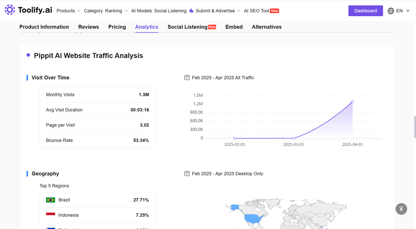Click the Top 5 Regions label
This screenshot has height=229, width=416.
point(54,186)
